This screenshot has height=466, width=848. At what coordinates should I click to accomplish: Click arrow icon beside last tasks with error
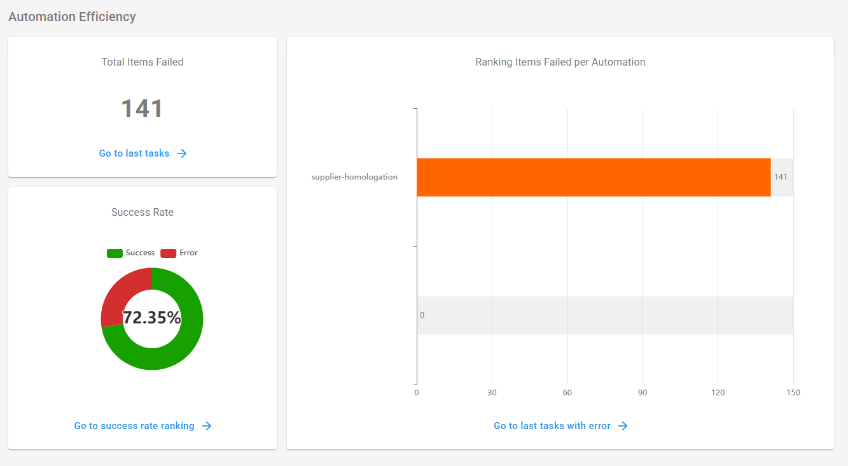623,426
